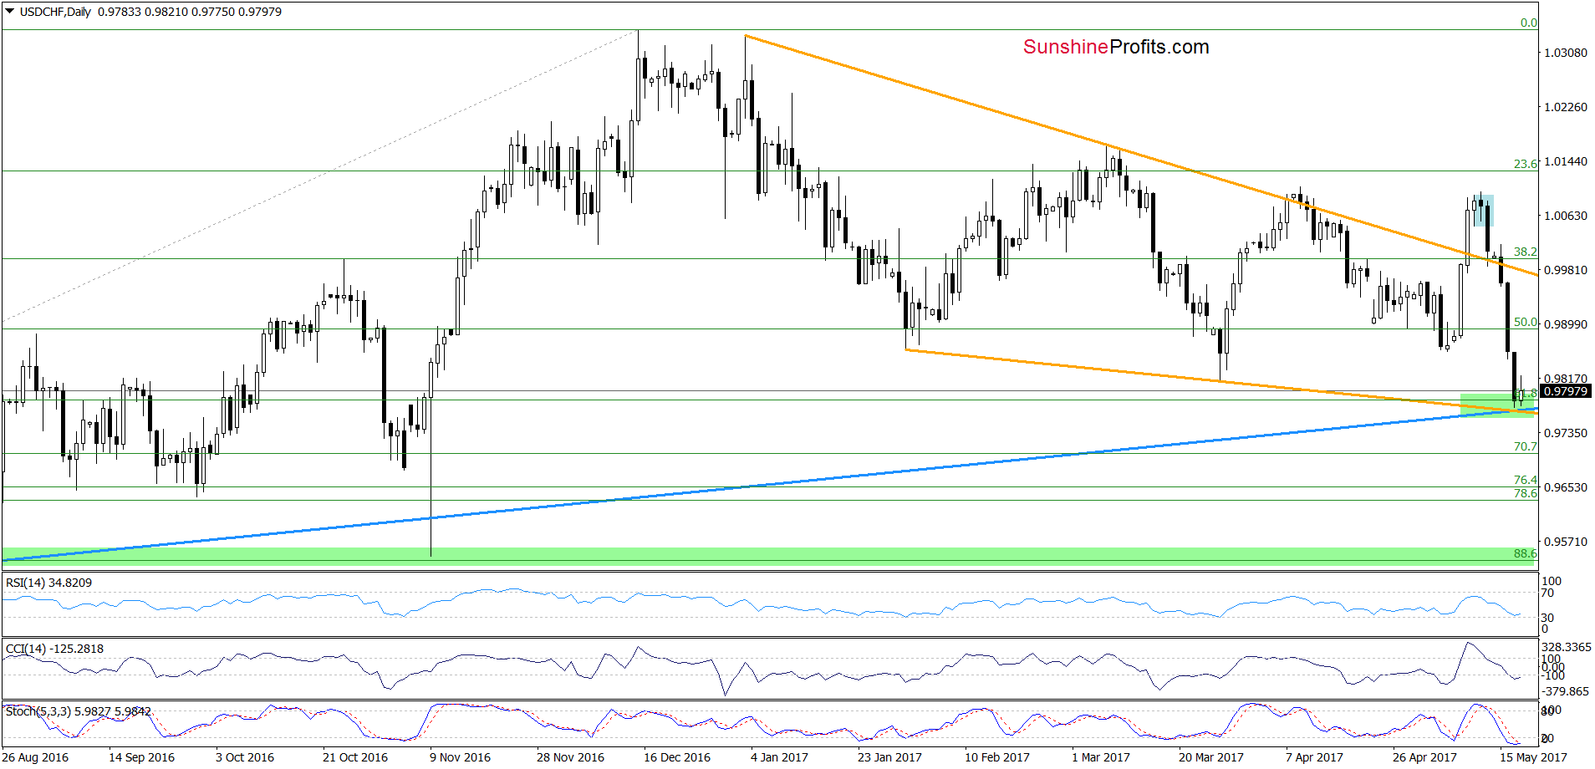This screenshot has height=769, width=1595.
Task: Click the USDCHF,Daily symbol title
Action: pyautogui.click(x=55, y=12)
